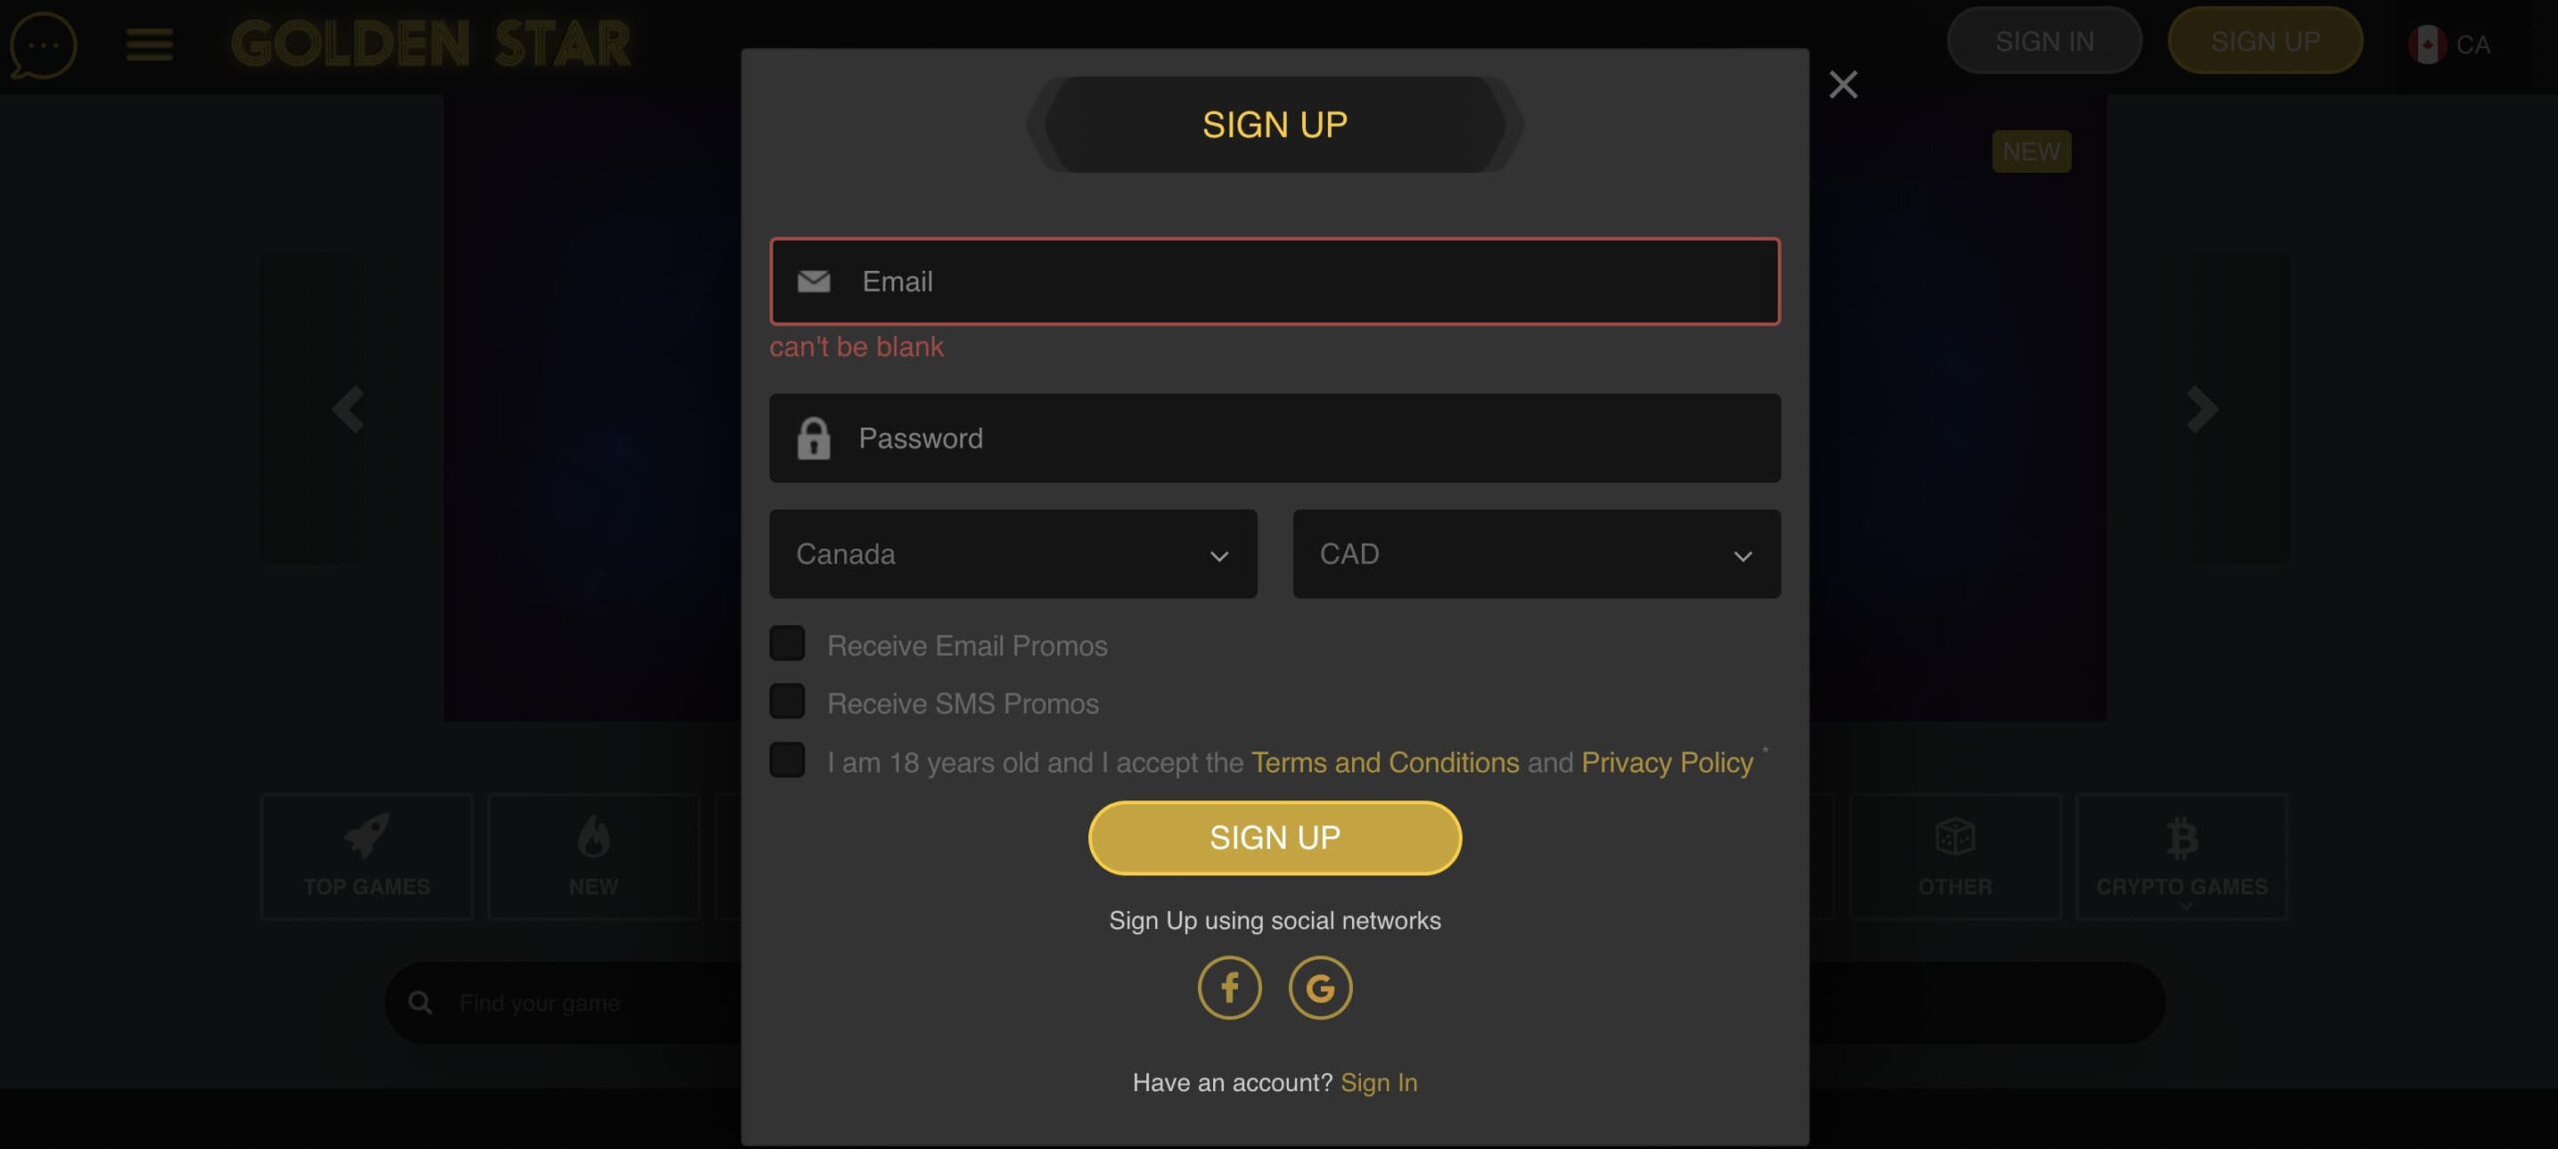This screenshot has width=2558, height=1149.
Task: Tick the 18 years old agreement checkbox
Action: point(787,760)
